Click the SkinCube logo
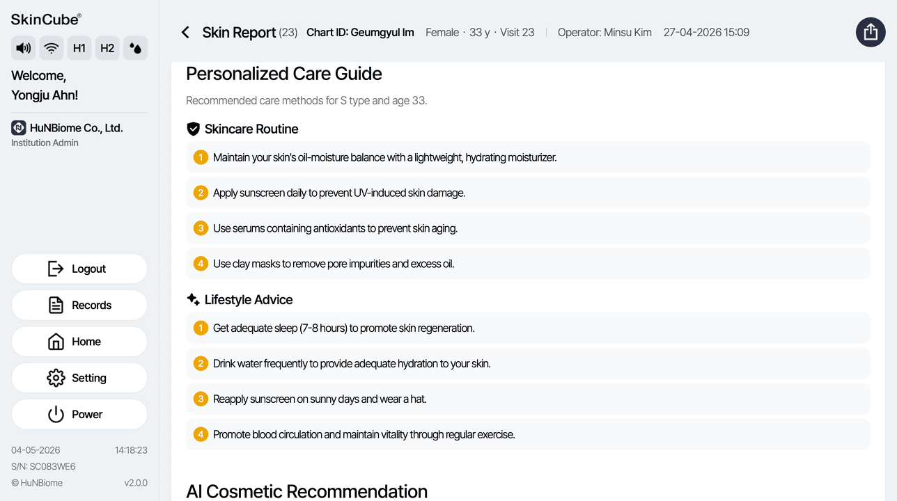This screenshot has height=501, width=897. (x=46, y=19)
